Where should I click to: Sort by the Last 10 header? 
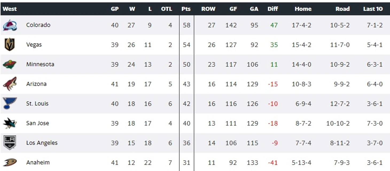(373, 9)
